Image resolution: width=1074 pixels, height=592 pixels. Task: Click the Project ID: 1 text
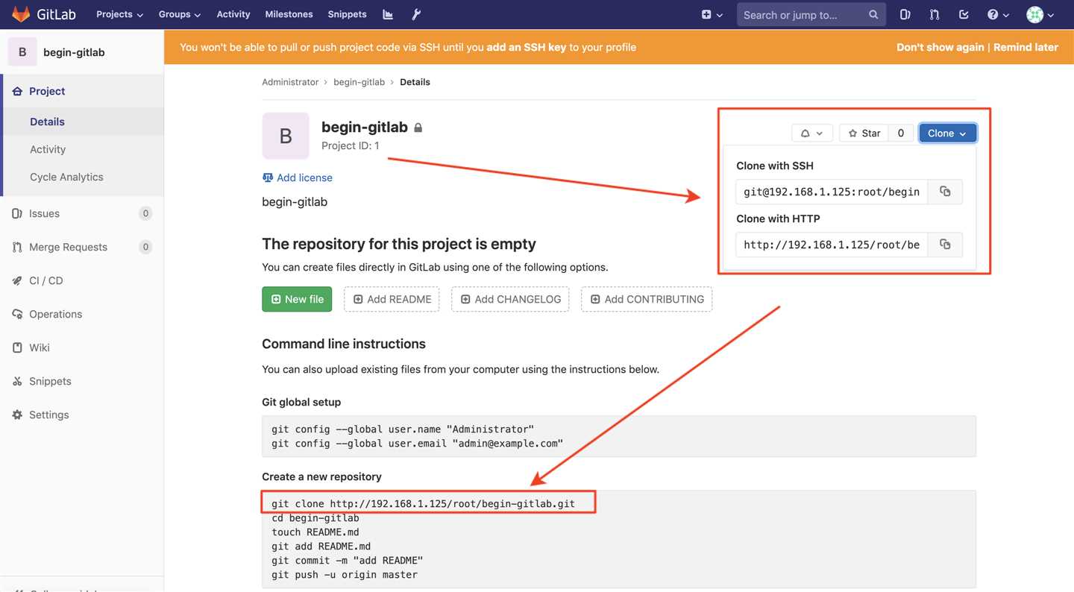click(350, 145)
